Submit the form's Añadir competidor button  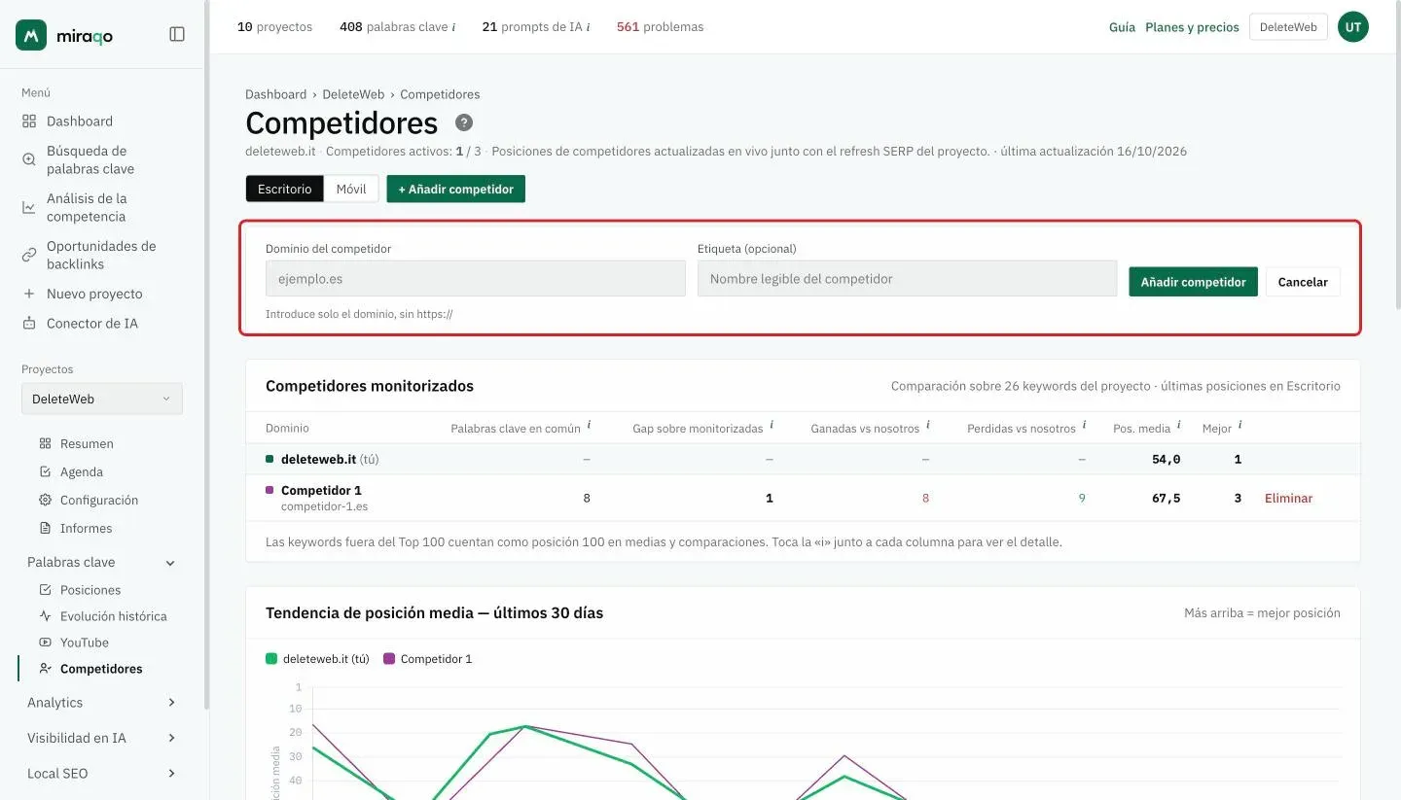[x=1193, y=282]
